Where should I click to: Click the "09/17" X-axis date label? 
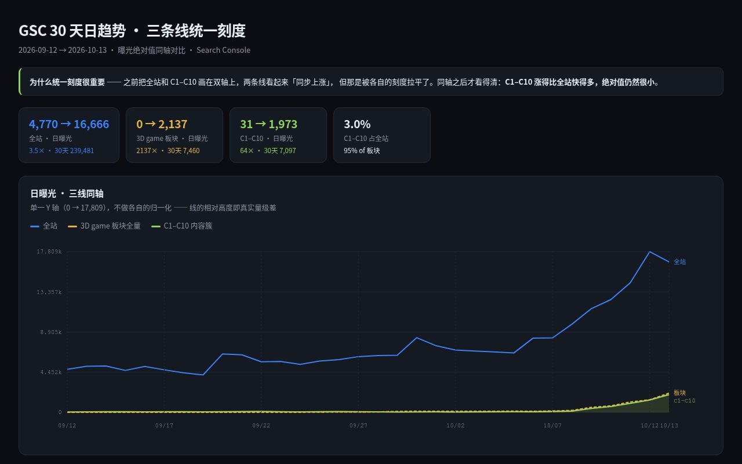[164, 426]
